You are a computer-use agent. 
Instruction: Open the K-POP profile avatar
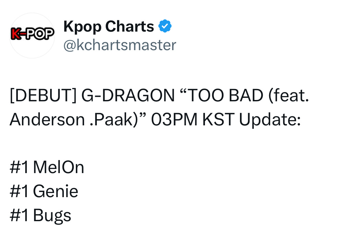[32, 35]
